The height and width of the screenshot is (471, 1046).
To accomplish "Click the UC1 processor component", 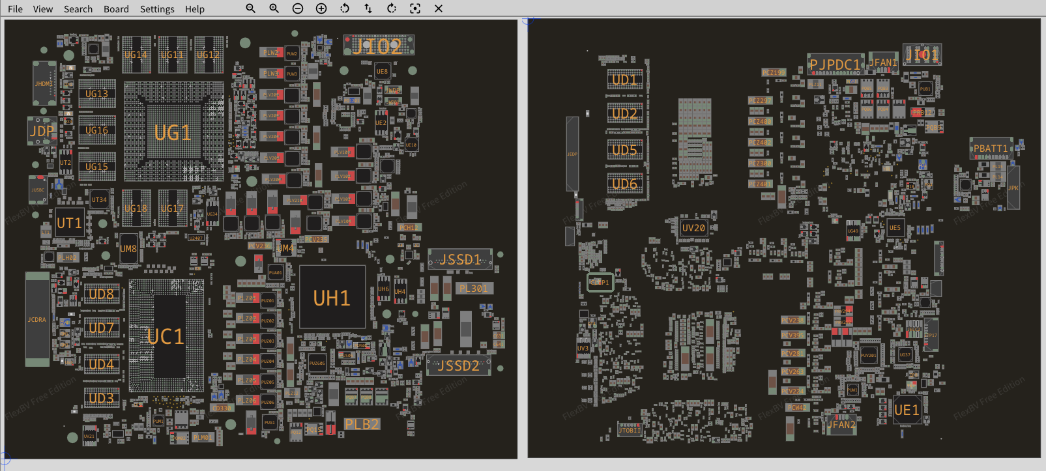I will pyautogui.click(x=166, y=337).
